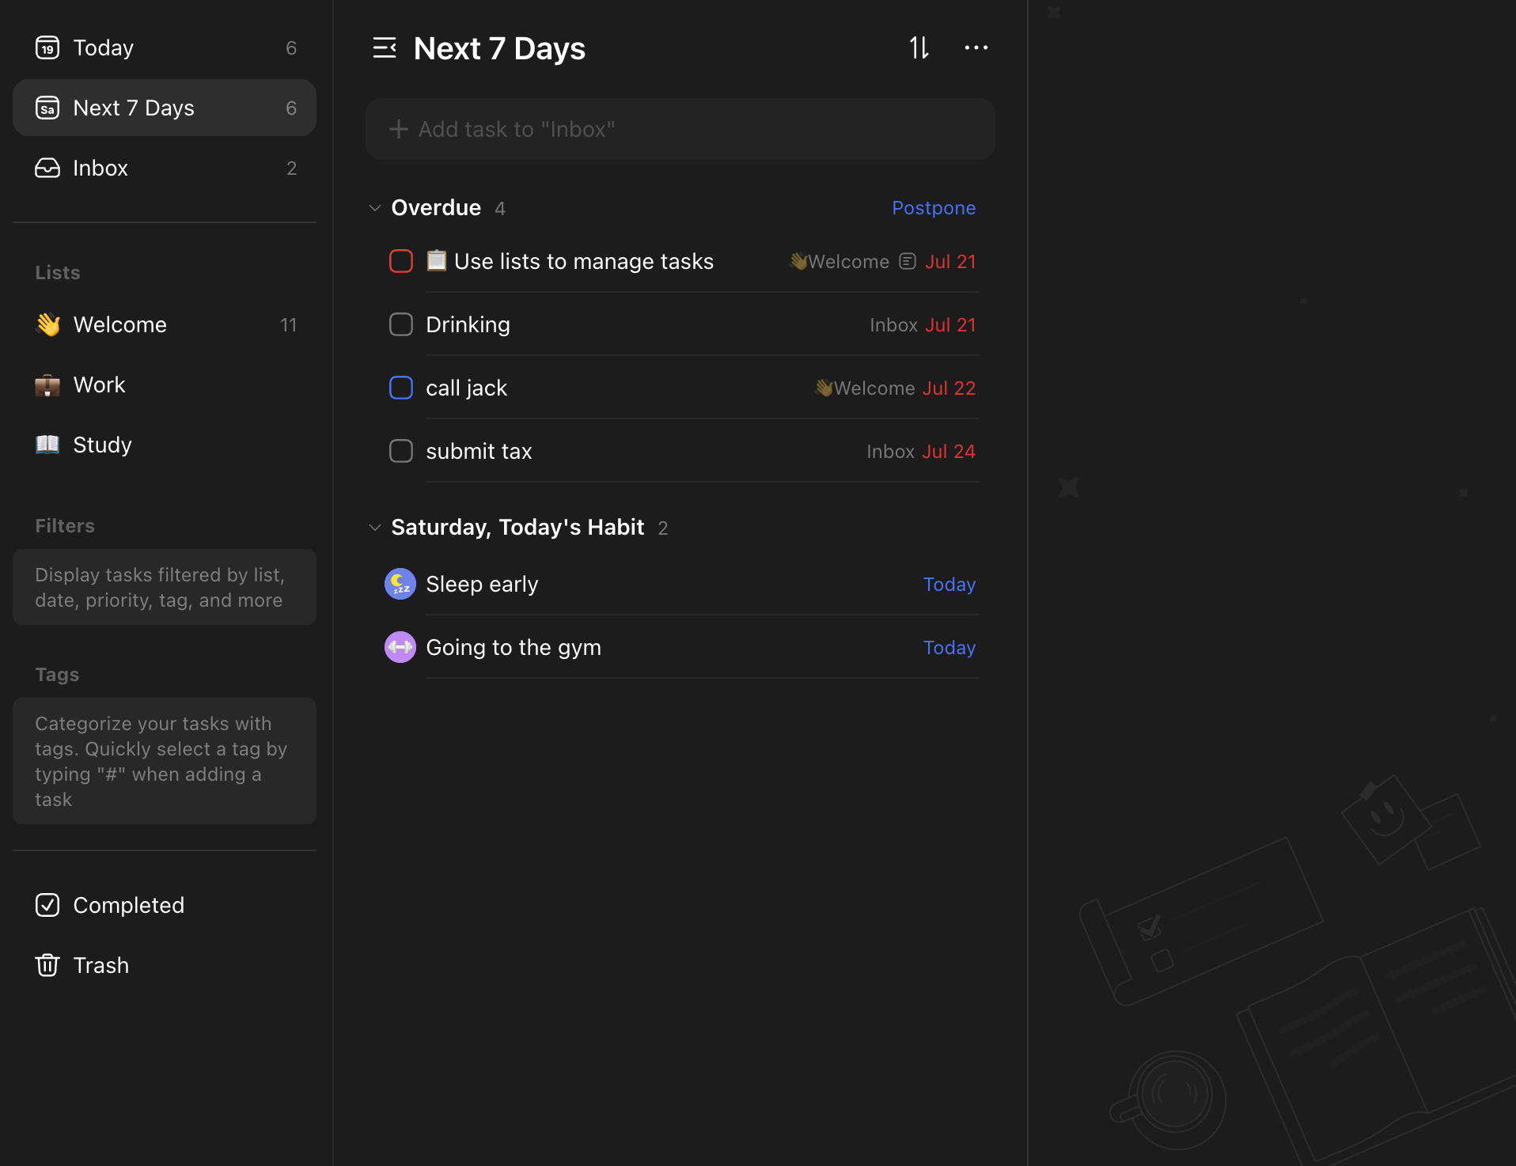
Task: Click the Trash bin icon
Action: (47, 965)
